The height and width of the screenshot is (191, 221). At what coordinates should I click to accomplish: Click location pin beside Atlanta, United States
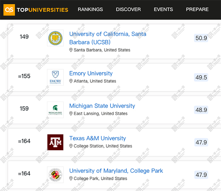[71, 81]
